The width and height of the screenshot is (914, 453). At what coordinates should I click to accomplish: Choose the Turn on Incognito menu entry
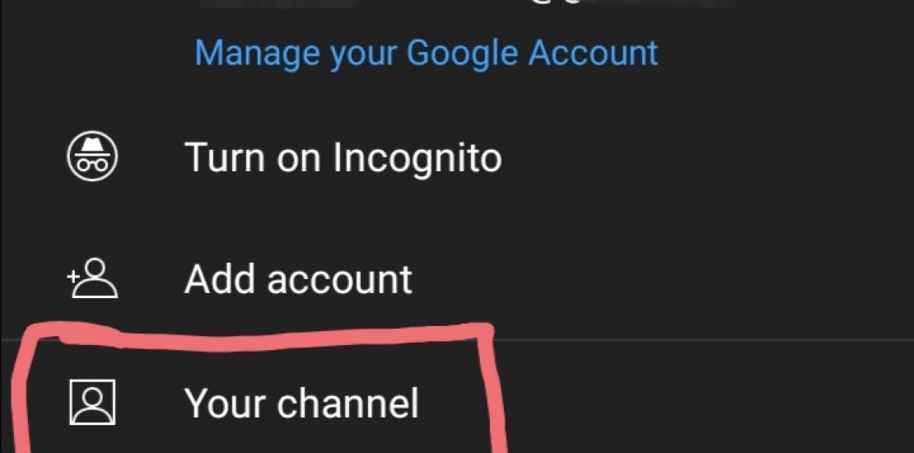[x=457, y=156]
